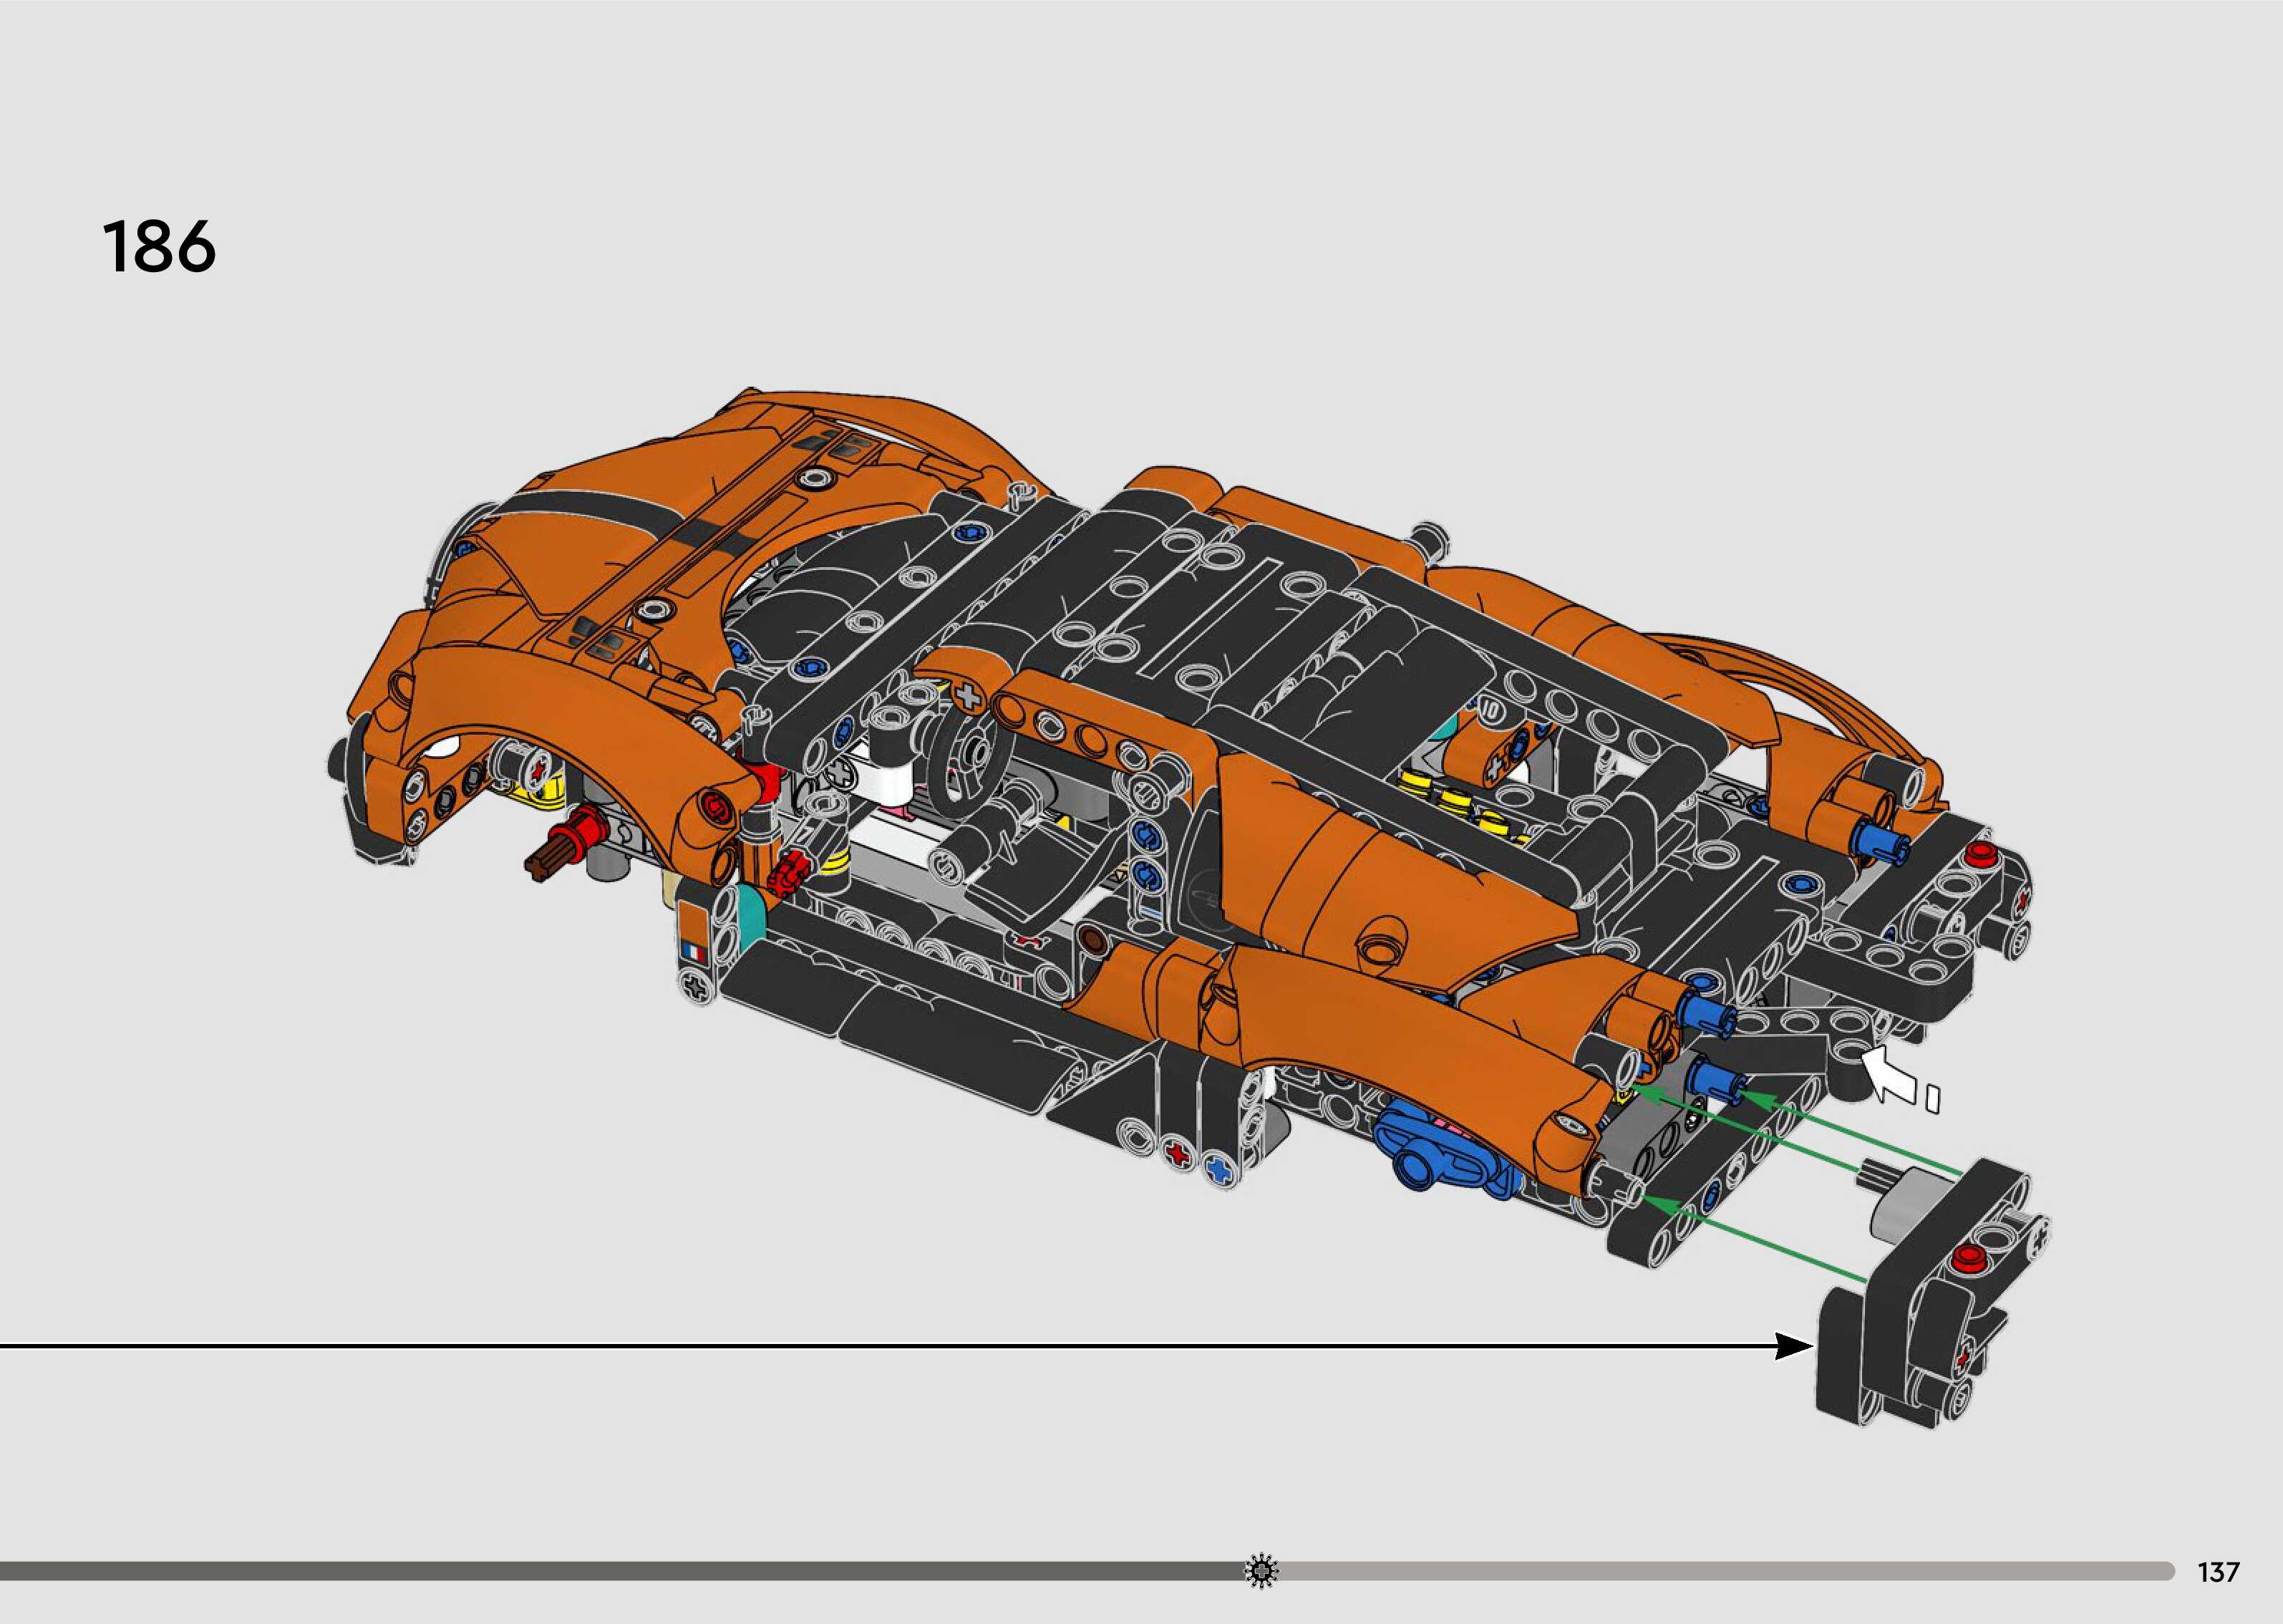
Task: Click the step number 186
Action: click(159, 247)
